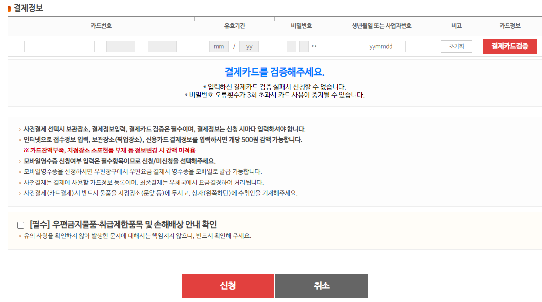Click the fourth card number segment field
The width and height of the screenshot is (542, 302).
point(162,46)
